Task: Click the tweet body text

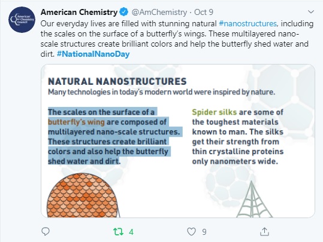Action: 177,39
